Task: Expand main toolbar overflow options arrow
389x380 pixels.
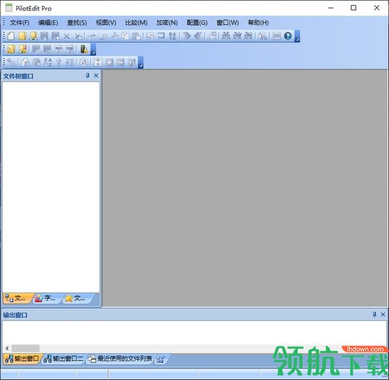Action: [x=297, y=36]
